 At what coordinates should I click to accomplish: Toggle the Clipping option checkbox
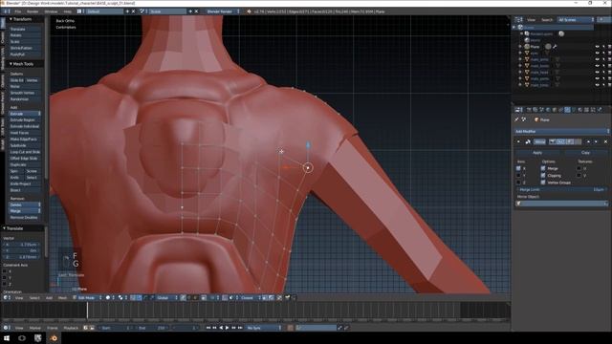(543, 176)
